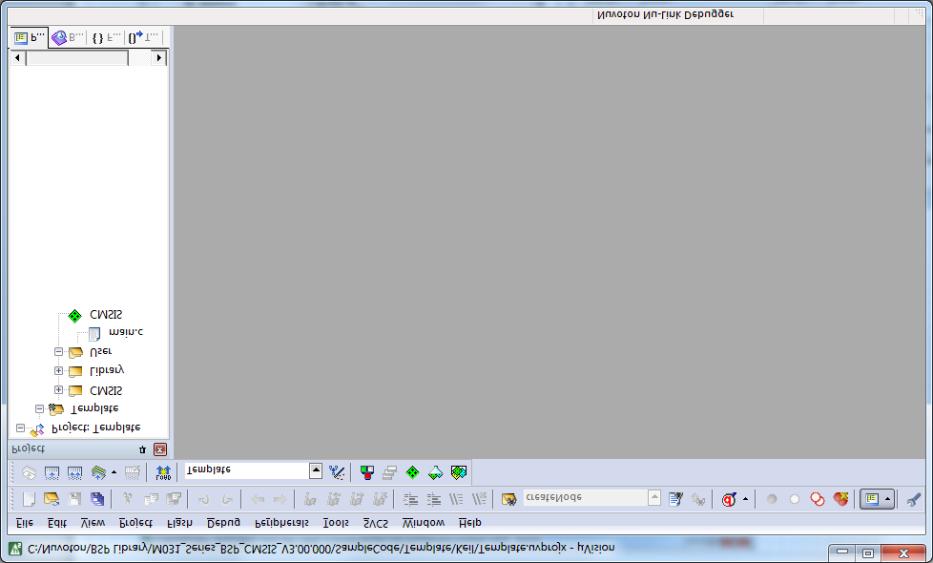
Task: Click the Start/Stop Debug Session icon
Action: pos(730,498)
